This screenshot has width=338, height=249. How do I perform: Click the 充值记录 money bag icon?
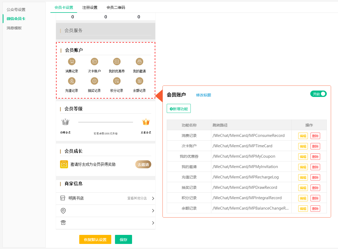pos(71,81)
